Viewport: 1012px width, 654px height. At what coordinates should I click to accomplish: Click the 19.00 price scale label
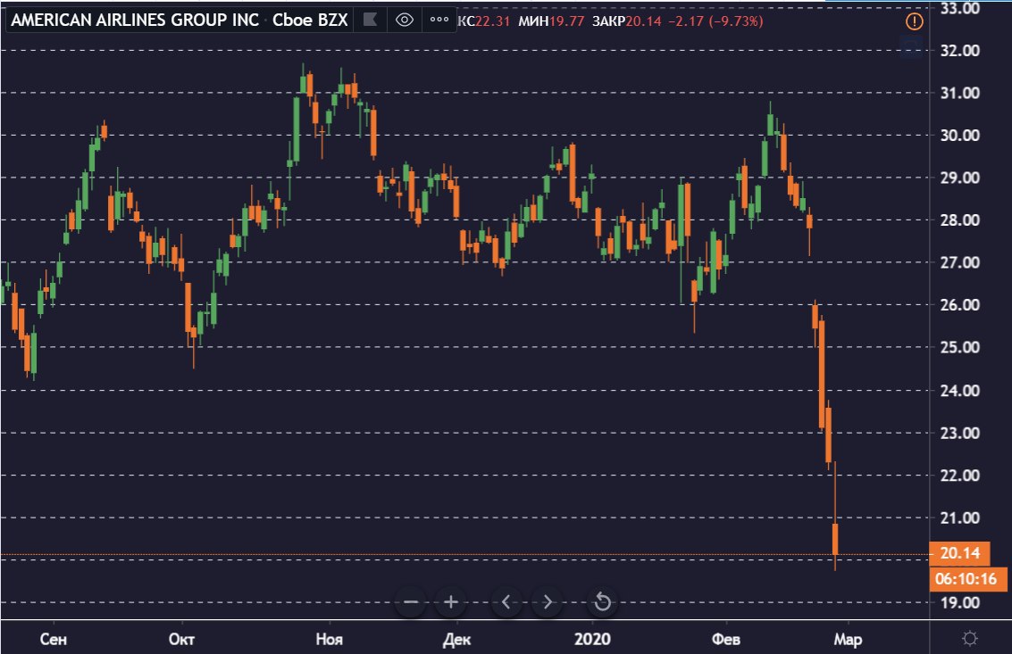959,602
